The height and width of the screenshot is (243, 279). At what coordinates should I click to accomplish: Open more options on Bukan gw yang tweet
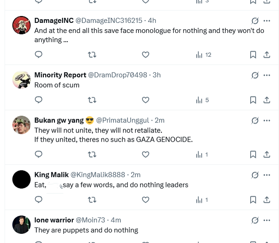tap(267, 121)
